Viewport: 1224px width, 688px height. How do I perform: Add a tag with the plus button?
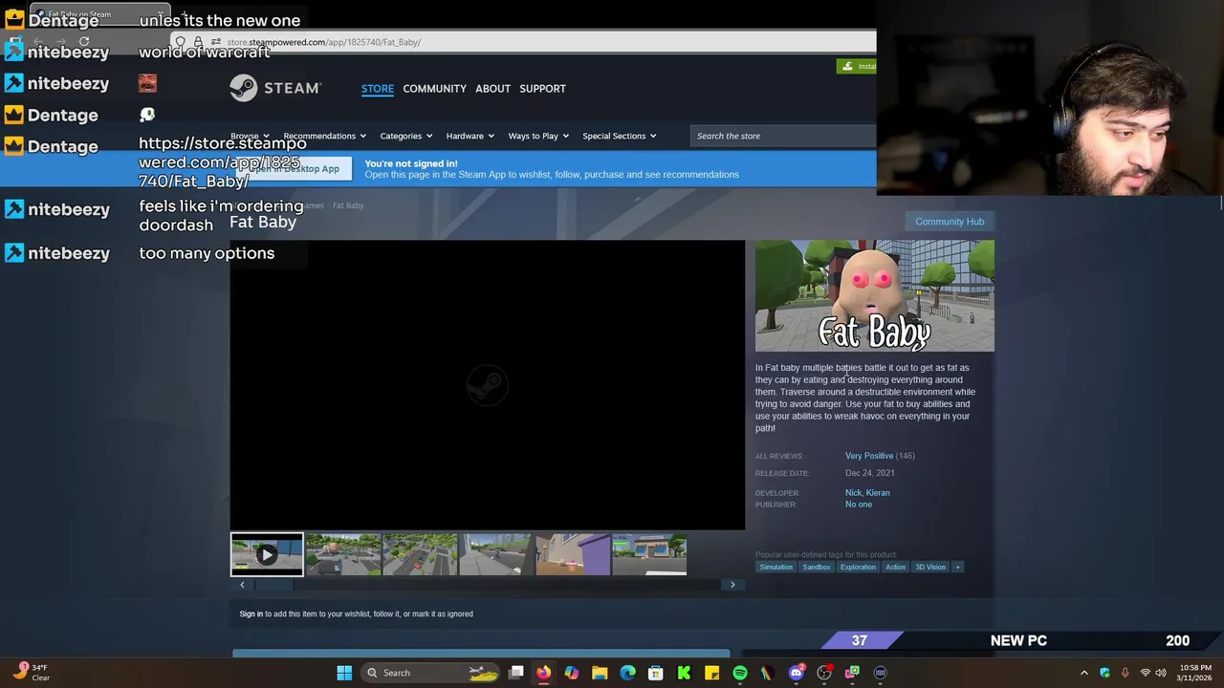point(957,567)
